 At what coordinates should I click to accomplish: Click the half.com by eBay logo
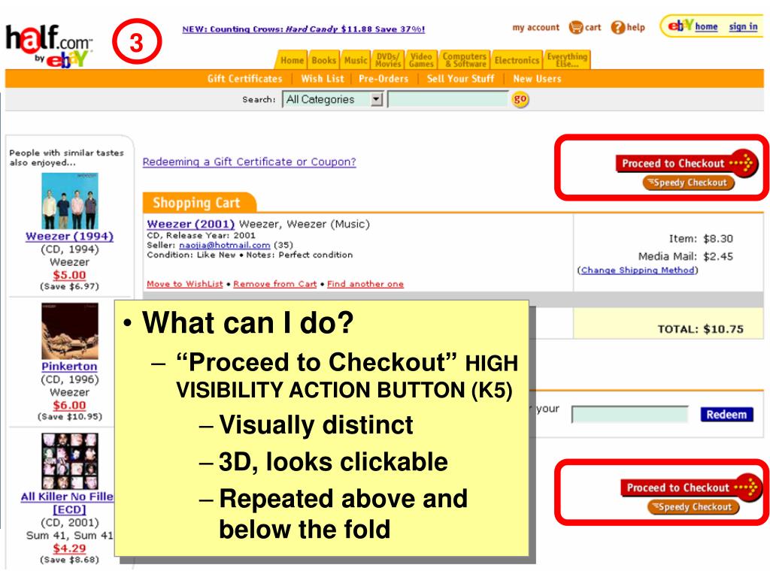click(49, 46)
